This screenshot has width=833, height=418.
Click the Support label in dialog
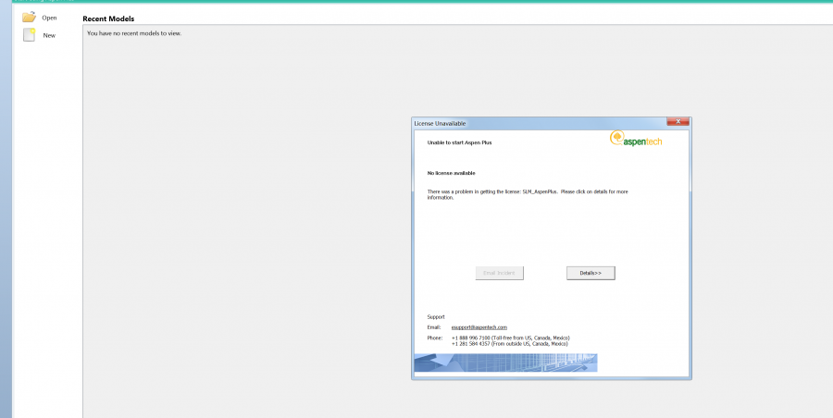pyautogui.click(x=436, y=317)
